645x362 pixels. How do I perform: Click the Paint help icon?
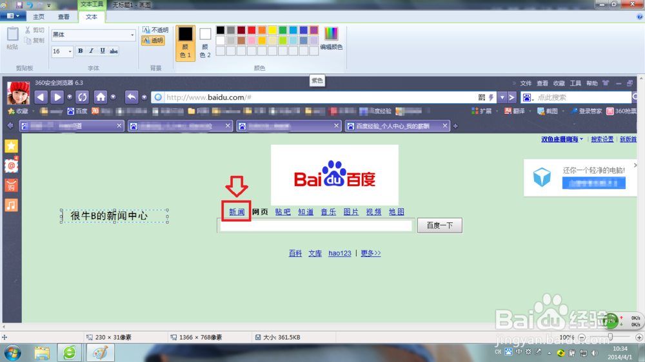click(640, 17)
